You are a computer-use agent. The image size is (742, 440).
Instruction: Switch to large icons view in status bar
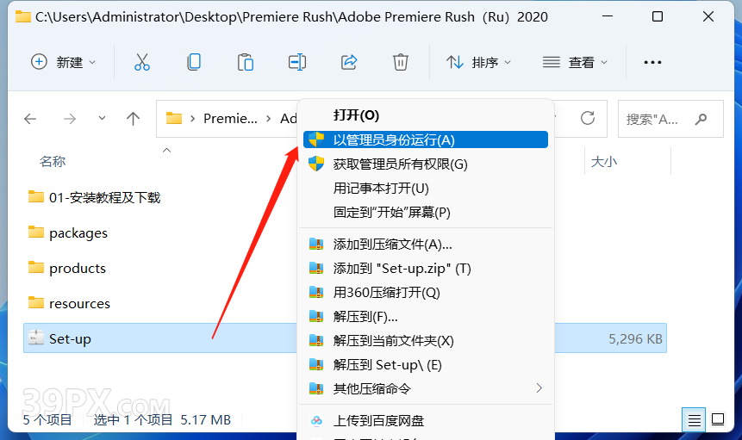pos(718,419)
